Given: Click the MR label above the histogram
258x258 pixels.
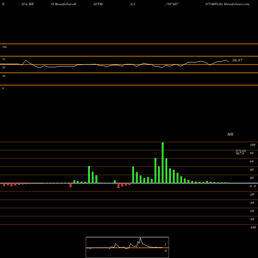Looking at the screenshot, I should 230,134.
